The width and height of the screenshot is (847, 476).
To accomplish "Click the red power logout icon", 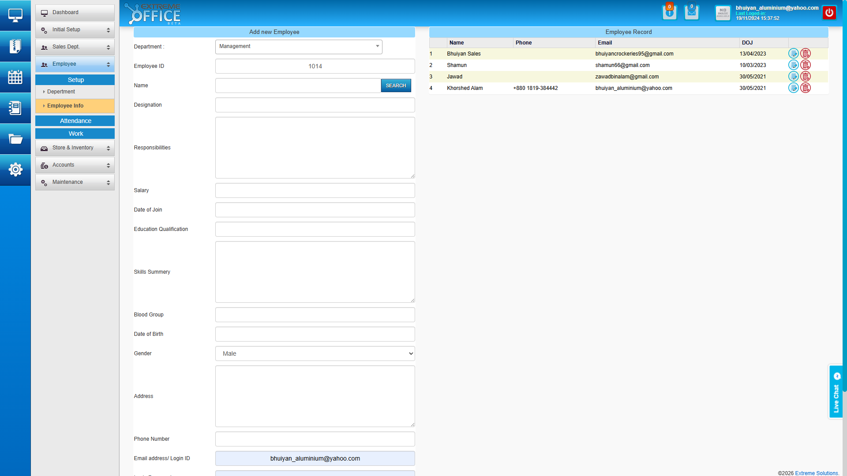I will point(829,13).
